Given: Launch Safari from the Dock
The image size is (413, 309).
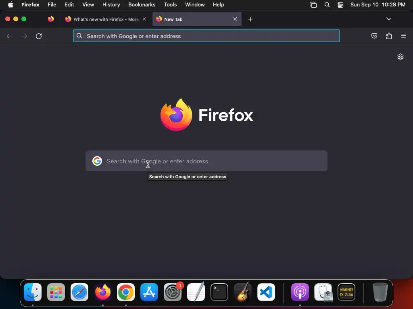Looking at the screenshot, I should point(79,292).
